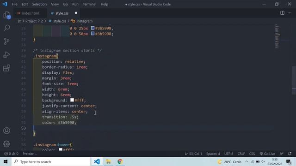Click the Type here to search box
Viewport: 296px width, 166px height.
[x=51, y=162]
